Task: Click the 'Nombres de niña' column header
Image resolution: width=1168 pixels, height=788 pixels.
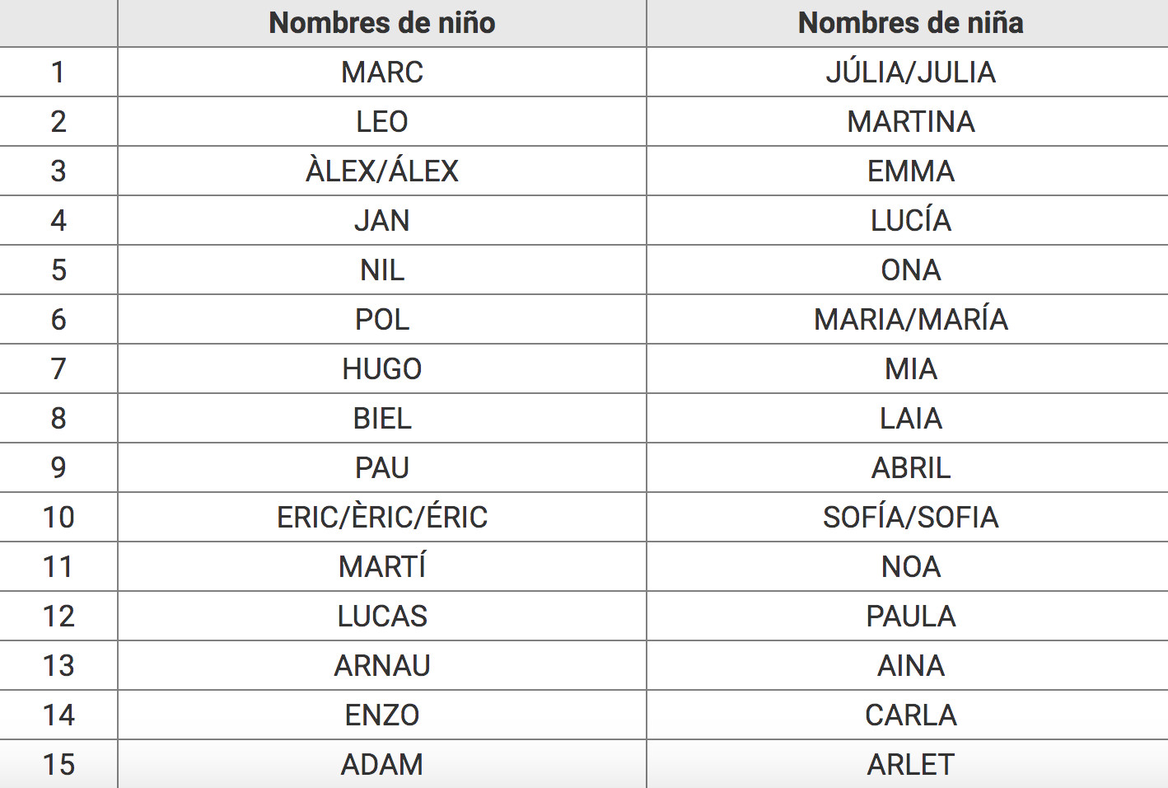Action: [x=910, y=23]
